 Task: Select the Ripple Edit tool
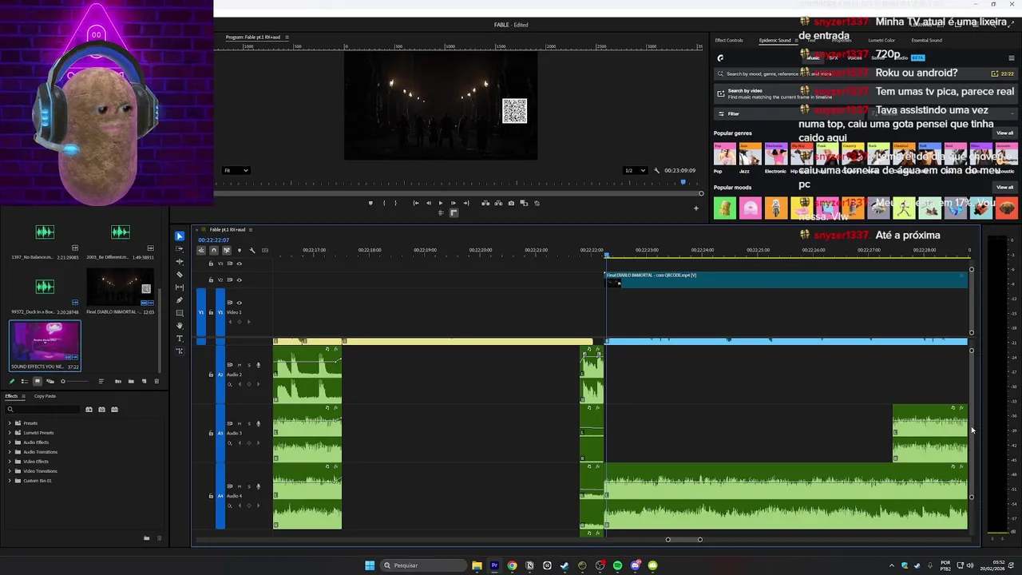(x=180, y=262)
